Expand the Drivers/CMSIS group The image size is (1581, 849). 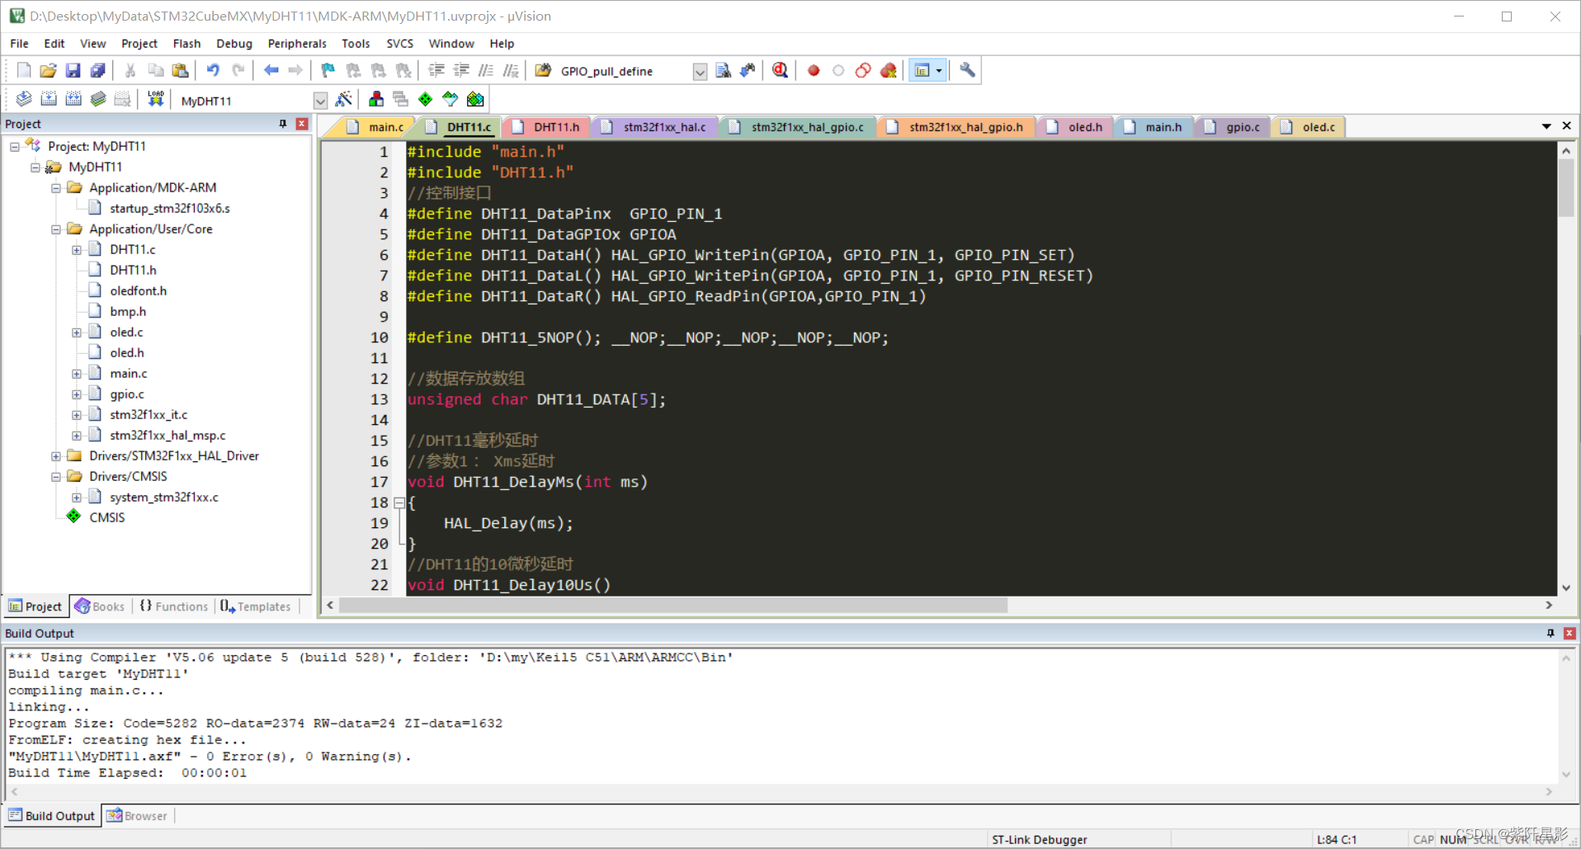click(55, 476)
